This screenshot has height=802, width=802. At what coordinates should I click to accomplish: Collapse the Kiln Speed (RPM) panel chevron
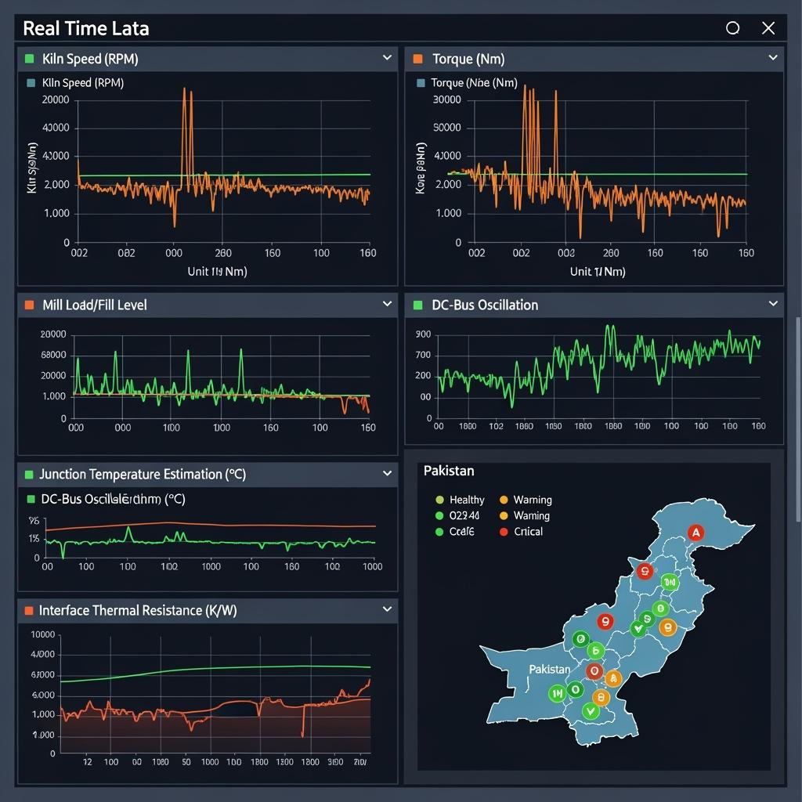pyautogui.click(x=386, y=58)
